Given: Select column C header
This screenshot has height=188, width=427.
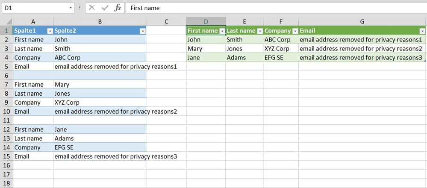Looking at the screenshot, I should tap(166, 21).
